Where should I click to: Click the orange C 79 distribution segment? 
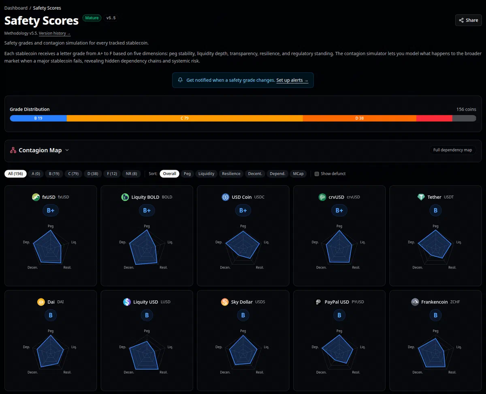185,118
